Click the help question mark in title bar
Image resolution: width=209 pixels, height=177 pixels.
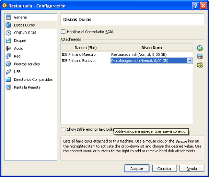click(x=196, y=6)
